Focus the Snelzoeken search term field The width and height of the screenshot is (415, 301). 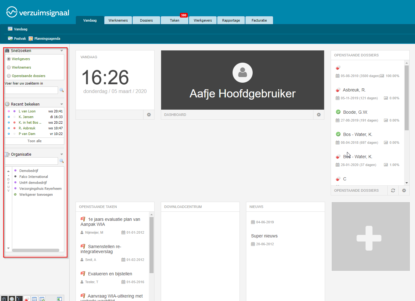(31, 90)
